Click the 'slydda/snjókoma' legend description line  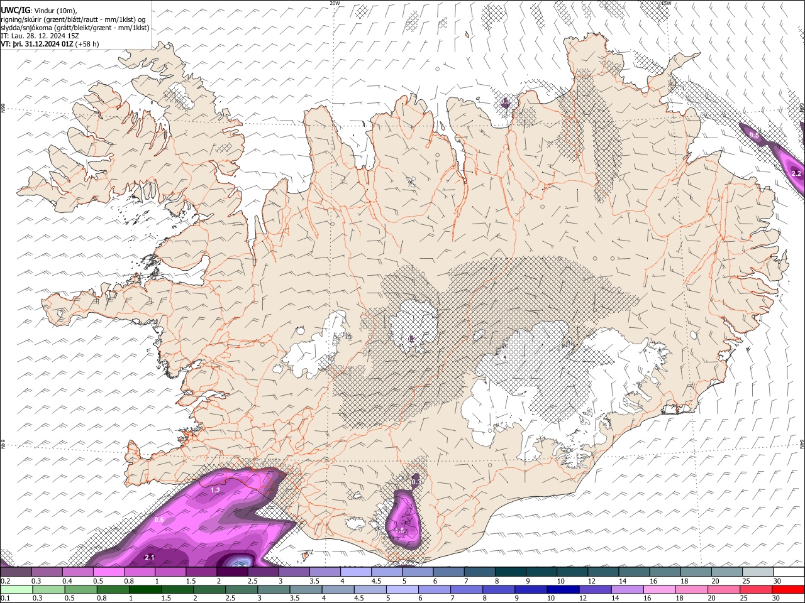(x=75, y=28)
